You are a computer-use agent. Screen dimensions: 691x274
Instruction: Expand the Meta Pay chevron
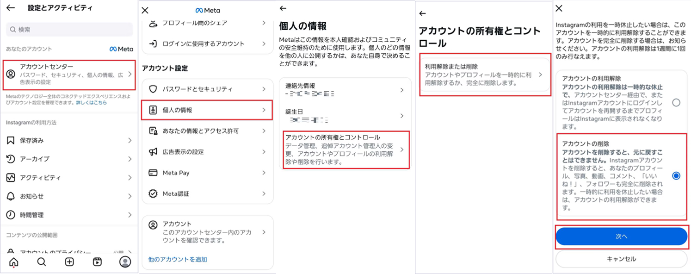pos(264,173)
